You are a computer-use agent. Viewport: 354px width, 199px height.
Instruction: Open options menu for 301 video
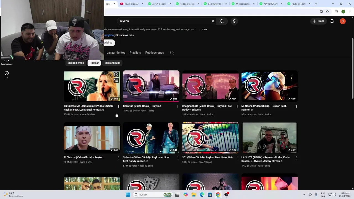(237, 158)
